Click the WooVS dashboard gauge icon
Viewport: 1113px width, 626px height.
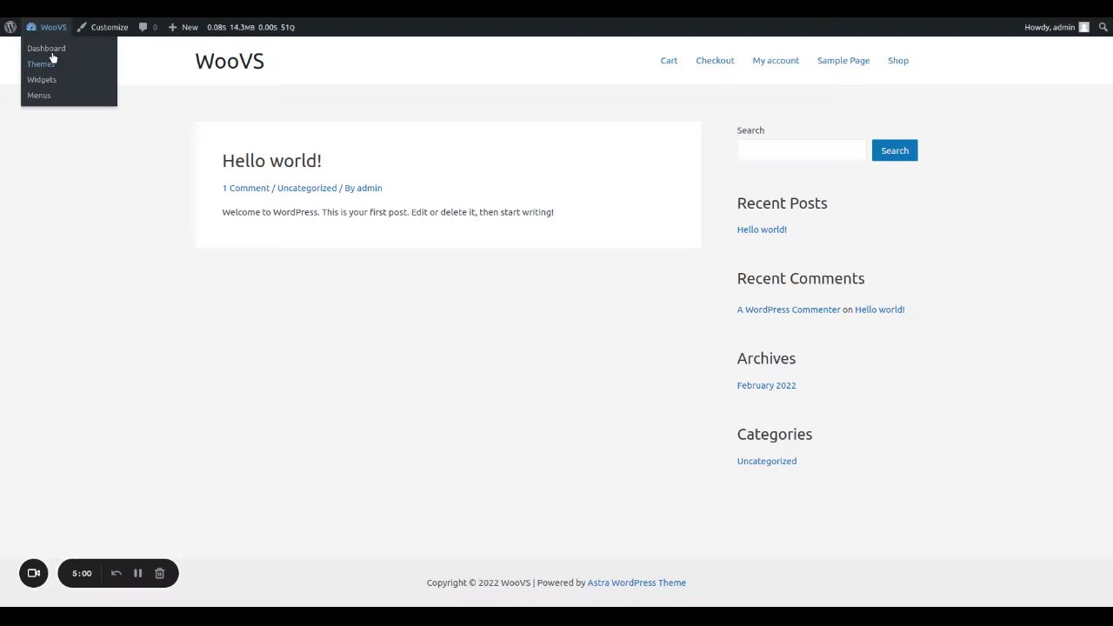(31, 27)
